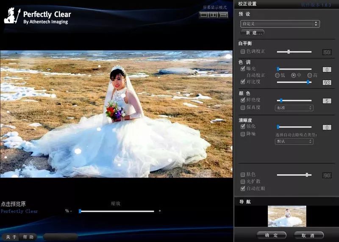Click the bride photo in the preview

click(116, 114)
